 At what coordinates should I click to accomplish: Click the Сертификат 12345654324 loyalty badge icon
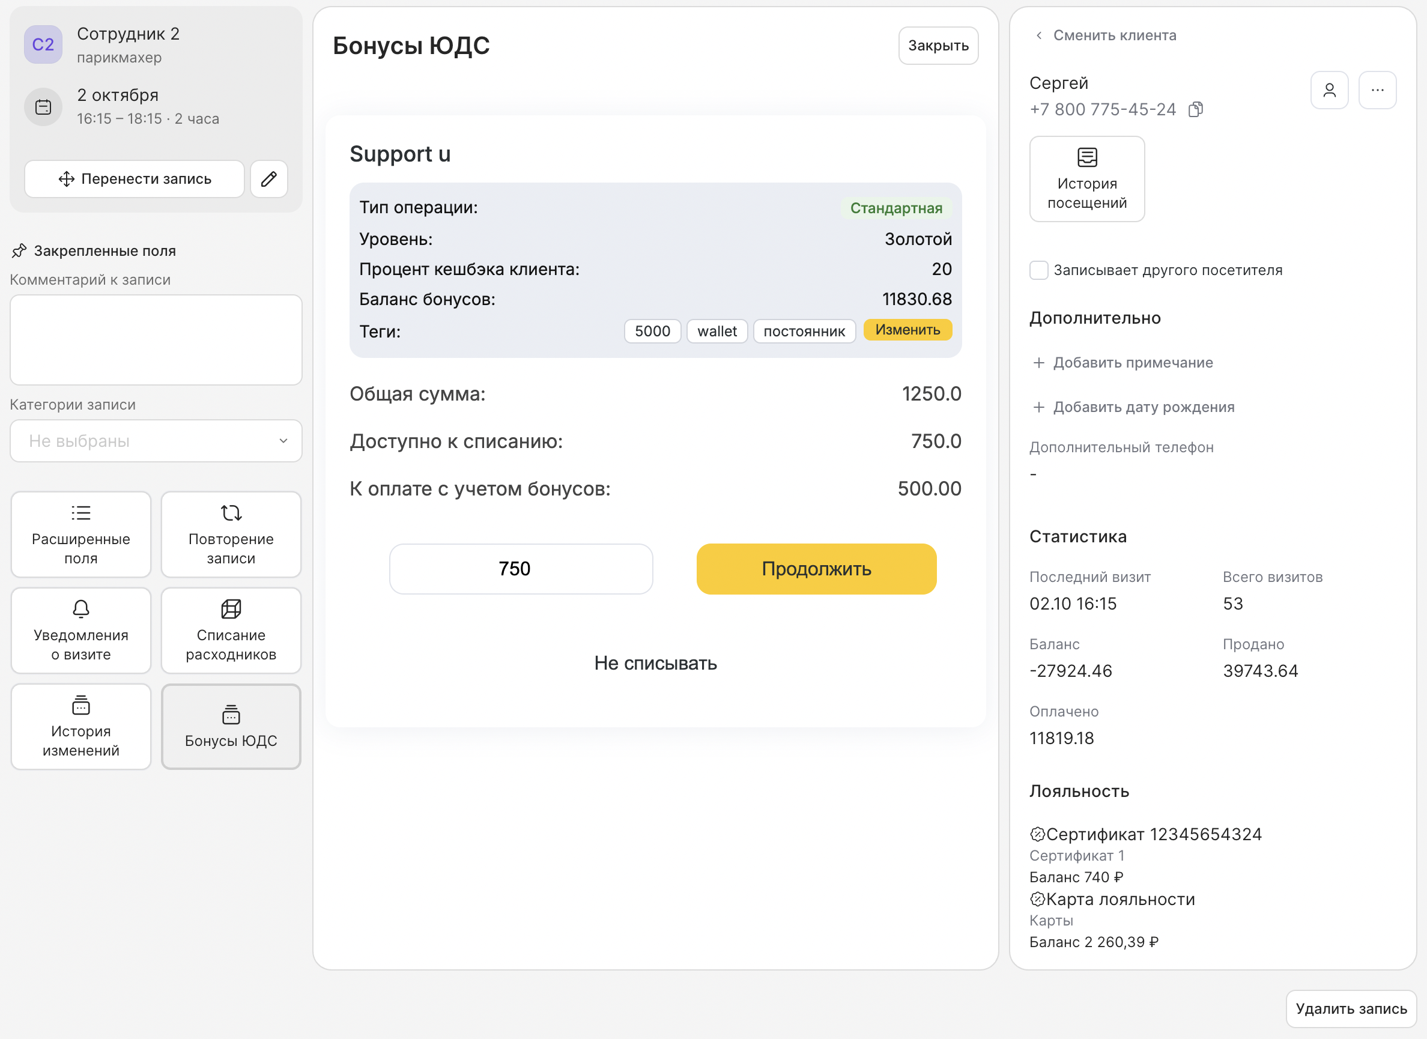coord(1037,834)
